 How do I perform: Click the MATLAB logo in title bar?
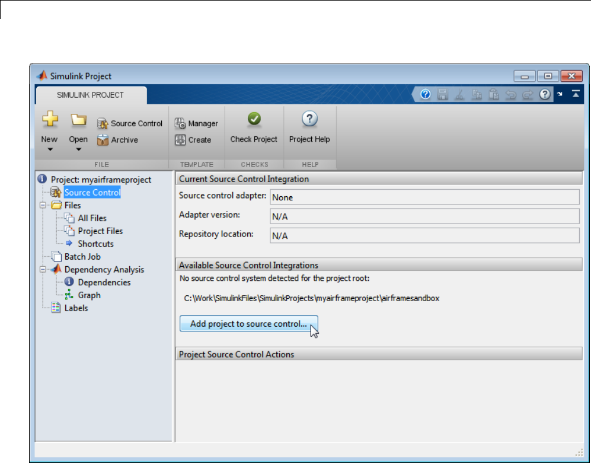42,76
